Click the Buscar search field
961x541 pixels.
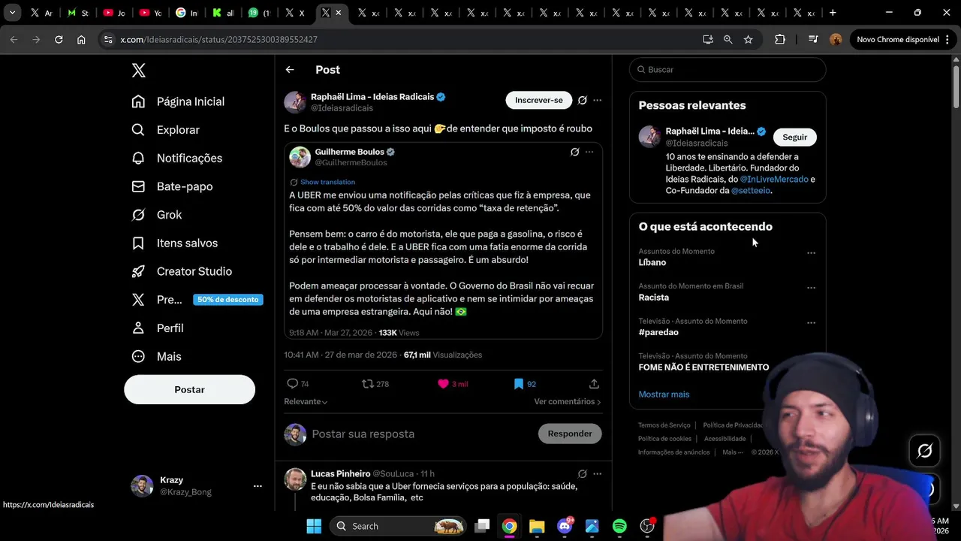(x=728, y=70)
